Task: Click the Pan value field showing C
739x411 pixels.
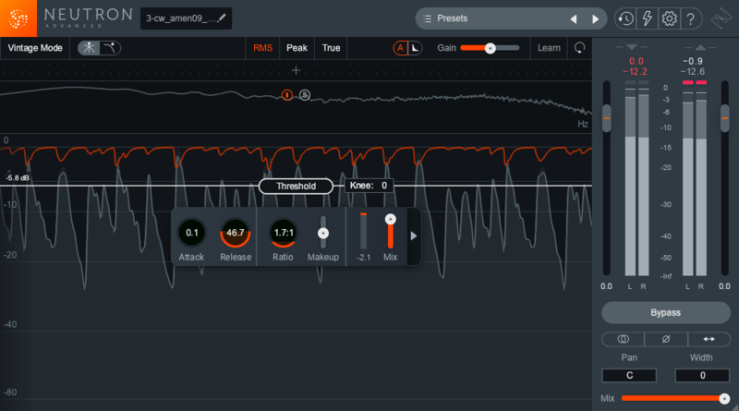Action: click(629, 376)
